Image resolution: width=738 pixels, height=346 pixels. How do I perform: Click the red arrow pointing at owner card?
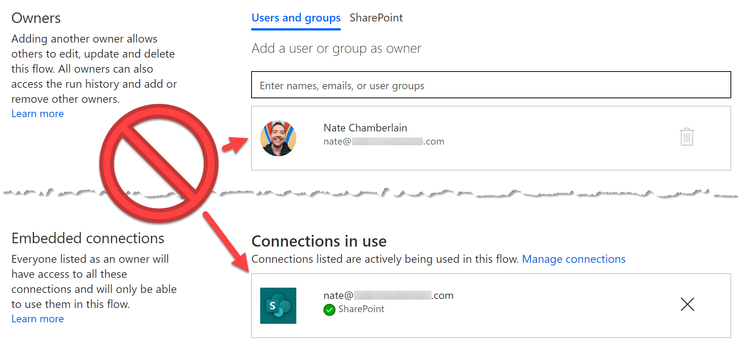click(235, 145)
